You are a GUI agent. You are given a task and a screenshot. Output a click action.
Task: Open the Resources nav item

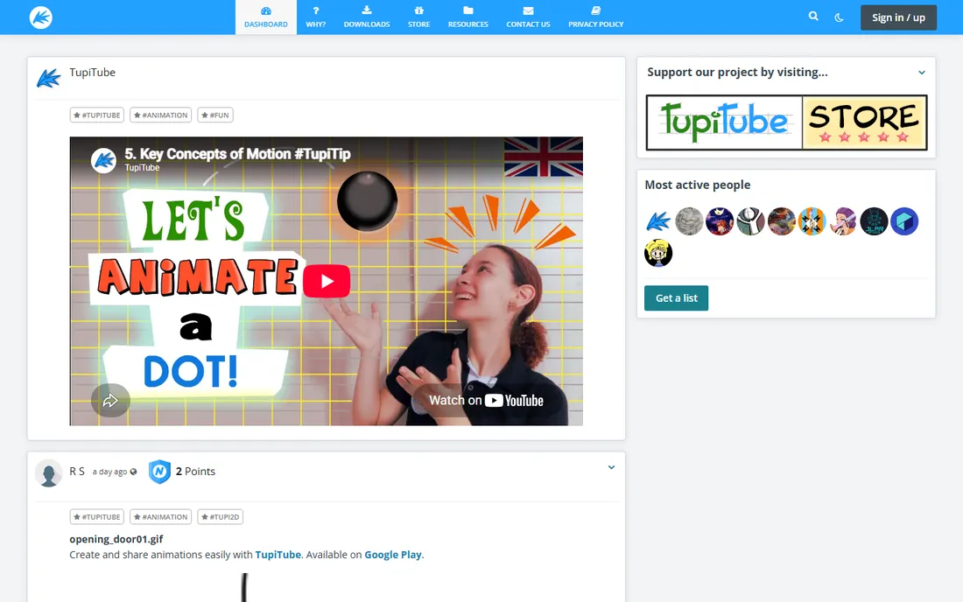468,17
